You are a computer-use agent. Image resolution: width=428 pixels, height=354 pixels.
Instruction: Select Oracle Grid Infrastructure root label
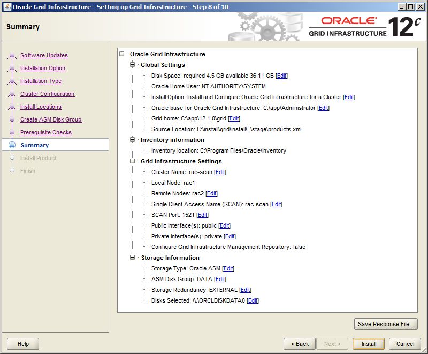pos(167,54)
